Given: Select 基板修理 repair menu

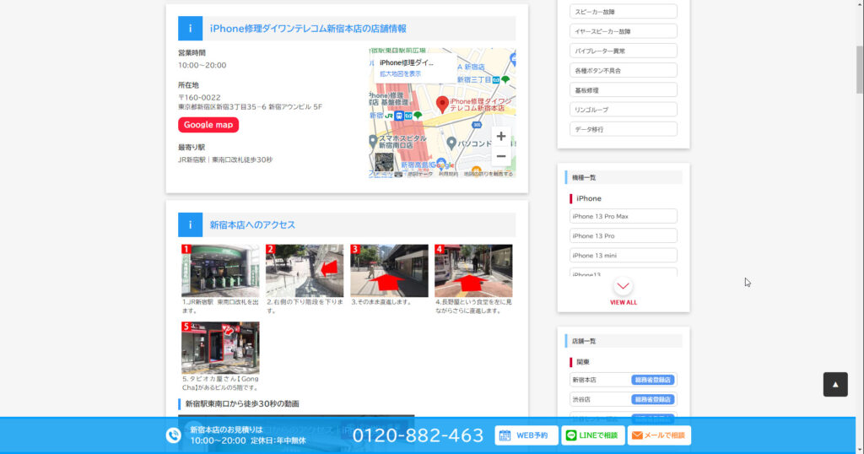Looking at the screenshot, I should 624,89.
